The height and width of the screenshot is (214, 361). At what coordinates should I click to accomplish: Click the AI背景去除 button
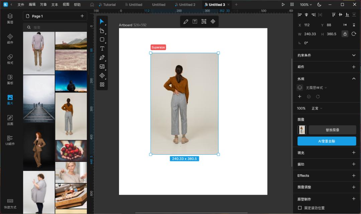[x=327, y=141]
